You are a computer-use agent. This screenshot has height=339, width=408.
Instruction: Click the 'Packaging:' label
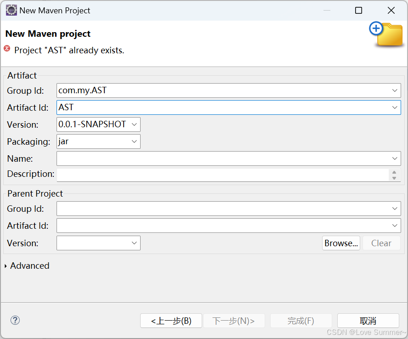[28, 142]
